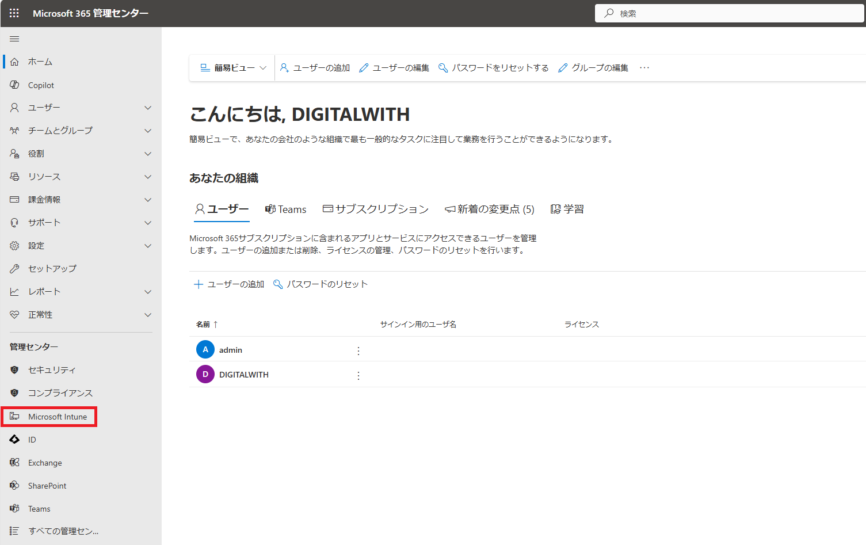Click グループの編集 in the toolbar

pyautogui.click(x=593, y=68)
